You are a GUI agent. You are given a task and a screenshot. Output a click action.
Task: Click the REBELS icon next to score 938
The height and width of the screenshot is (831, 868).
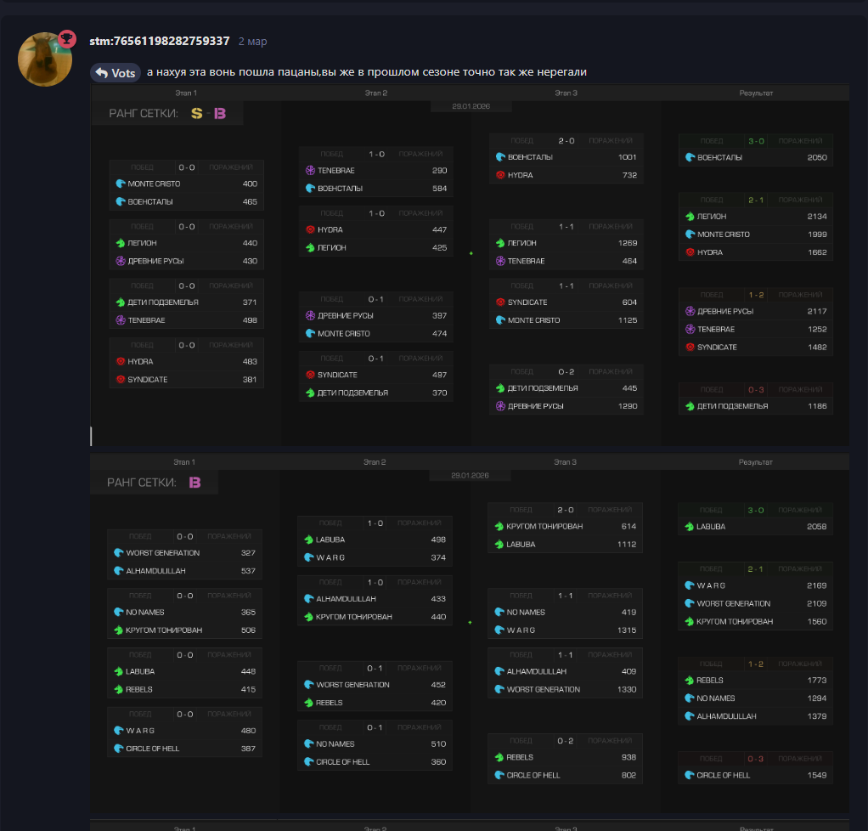(x=499, y=757)
